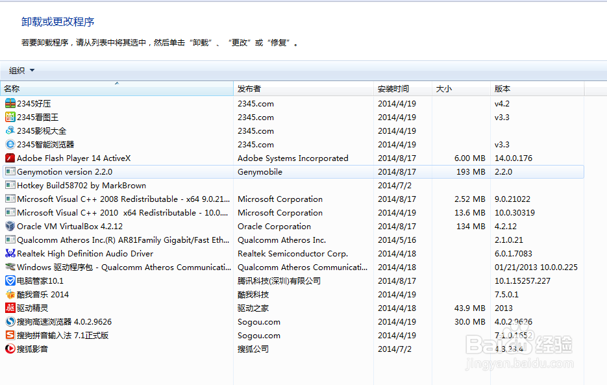Select 搜狗高速浏览器 4.0.2.9626 entry
The height and width of the screenshot is (385, 607).
64,322
